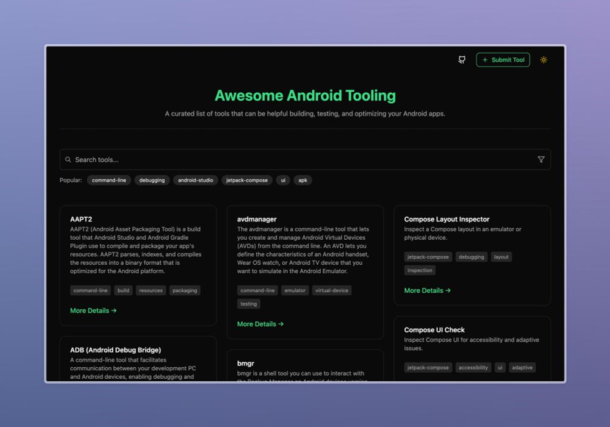
Task: Focus the Search tools input field
Action: [x=305, y=159]
